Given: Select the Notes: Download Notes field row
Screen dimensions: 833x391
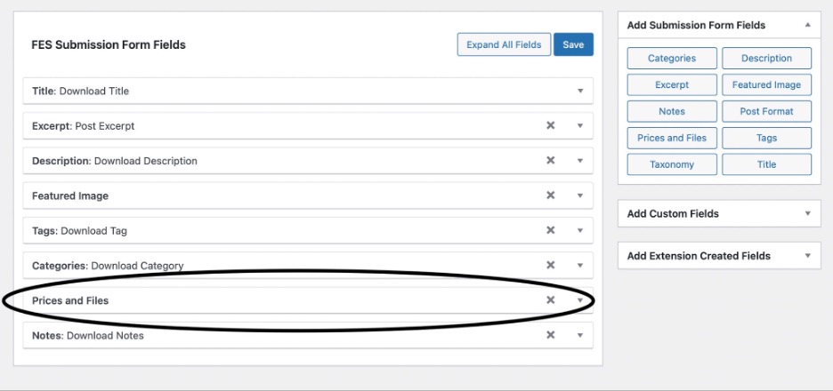Looking at the screenshot, I should point(308,335).
